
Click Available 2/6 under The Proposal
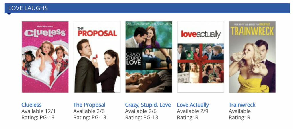coord(89,111)
